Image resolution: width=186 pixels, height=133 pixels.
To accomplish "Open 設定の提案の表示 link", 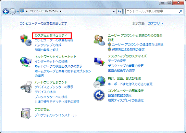I will point(120,95).
